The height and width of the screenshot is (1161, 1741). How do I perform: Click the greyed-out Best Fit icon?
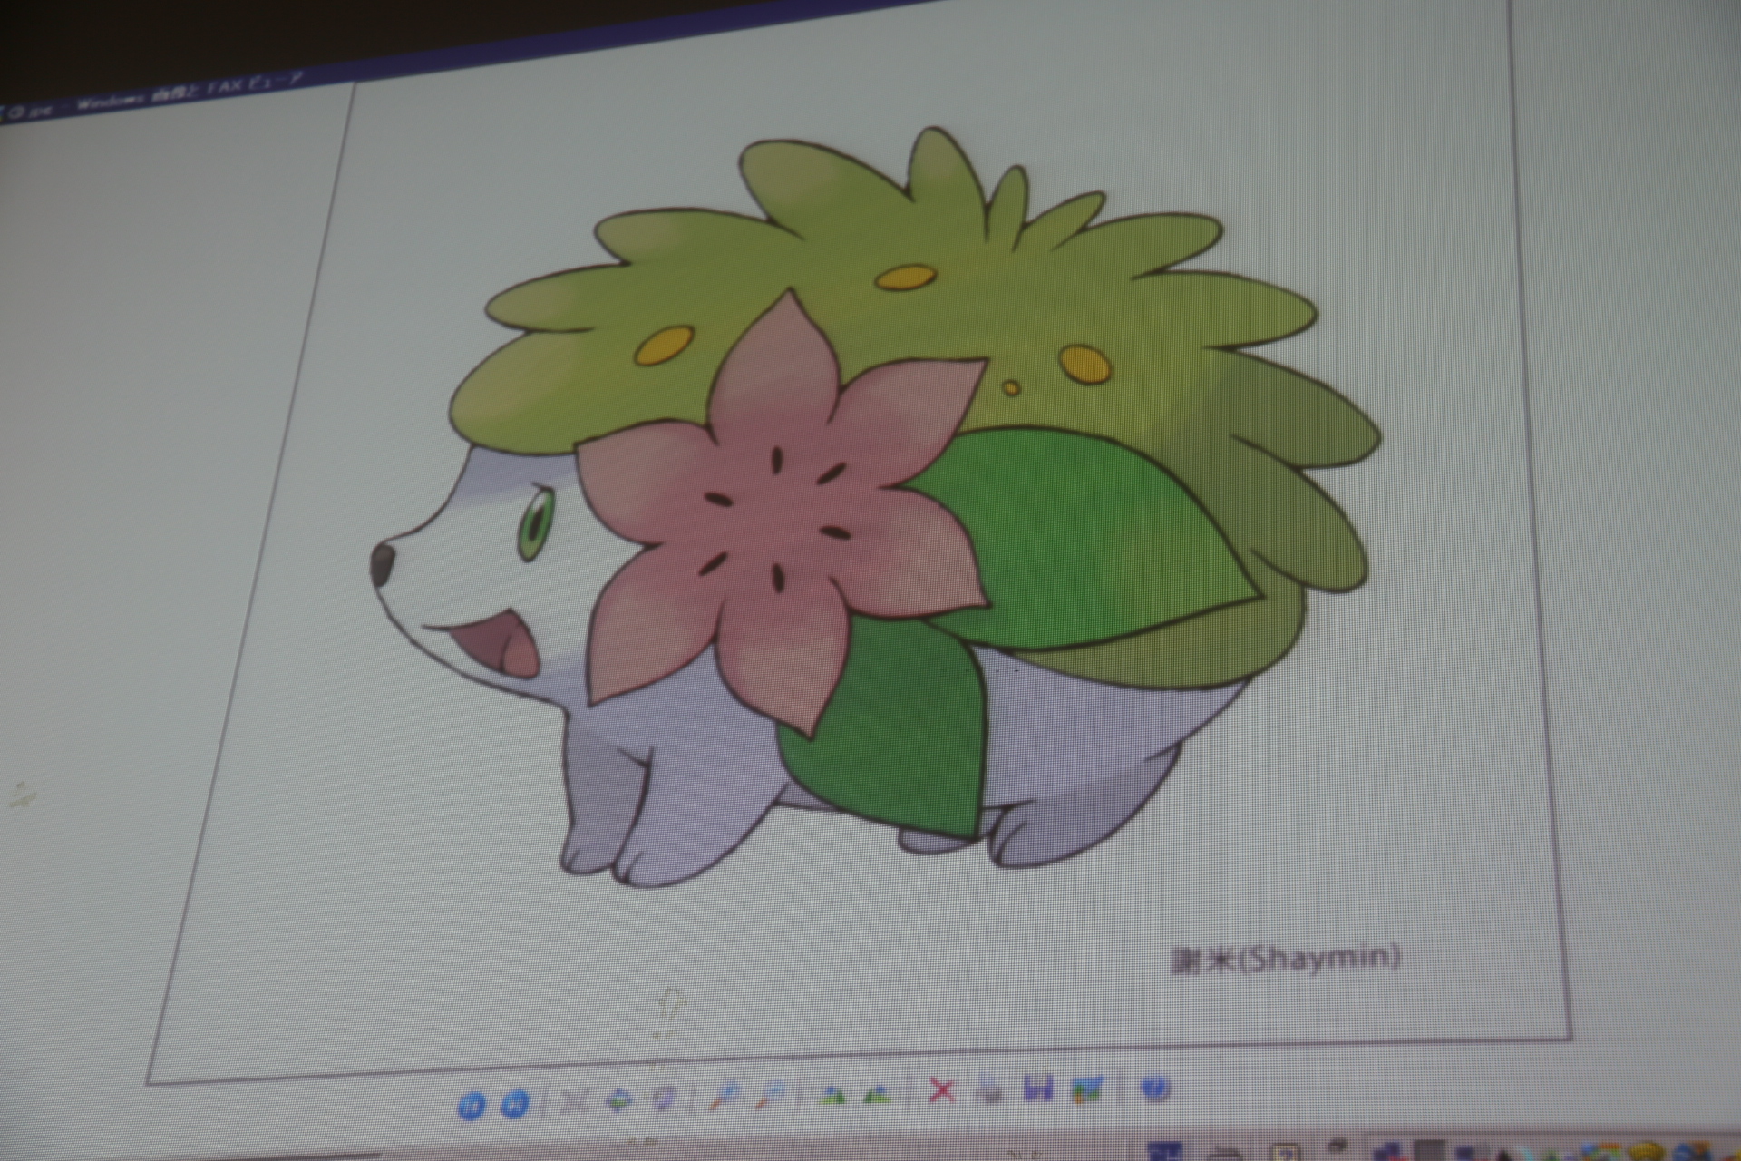point(575,1101)
